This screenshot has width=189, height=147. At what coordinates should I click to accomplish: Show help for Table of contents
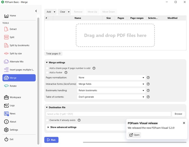[148, 97]
